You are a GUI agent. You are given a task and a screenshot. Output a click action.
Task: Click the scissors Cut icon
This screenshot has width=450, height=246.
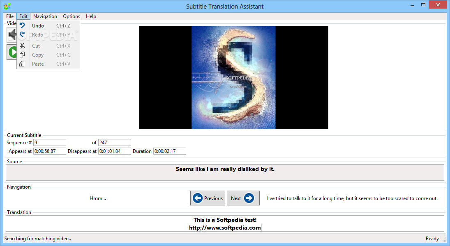(22, 46)
